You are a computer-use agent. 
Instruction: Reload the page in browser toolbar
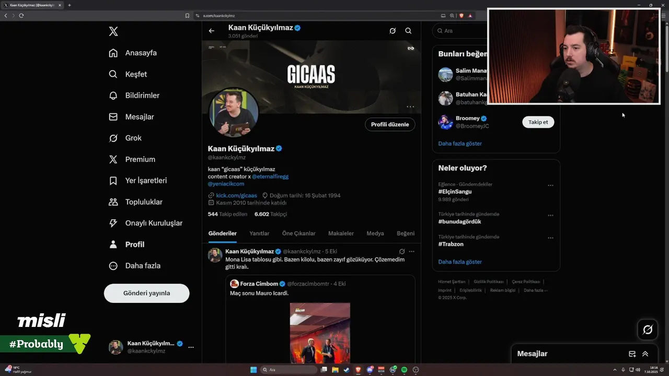(x=21, y=16)
